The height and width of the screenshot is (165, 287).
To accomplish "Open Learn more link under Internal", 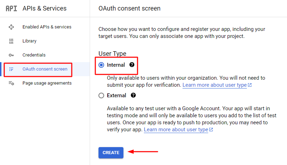I will [215, 85].
